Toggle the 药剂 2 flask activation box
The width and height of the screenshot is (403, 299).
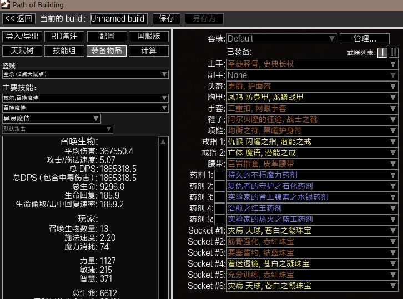pyautogui.click(x=220, y=186)
